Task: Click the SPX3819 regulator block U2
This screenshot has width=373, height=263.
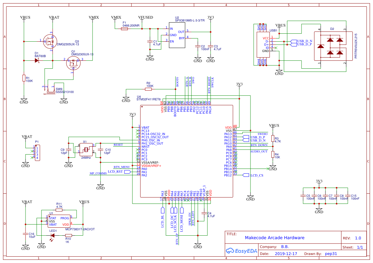Action: 177,34
